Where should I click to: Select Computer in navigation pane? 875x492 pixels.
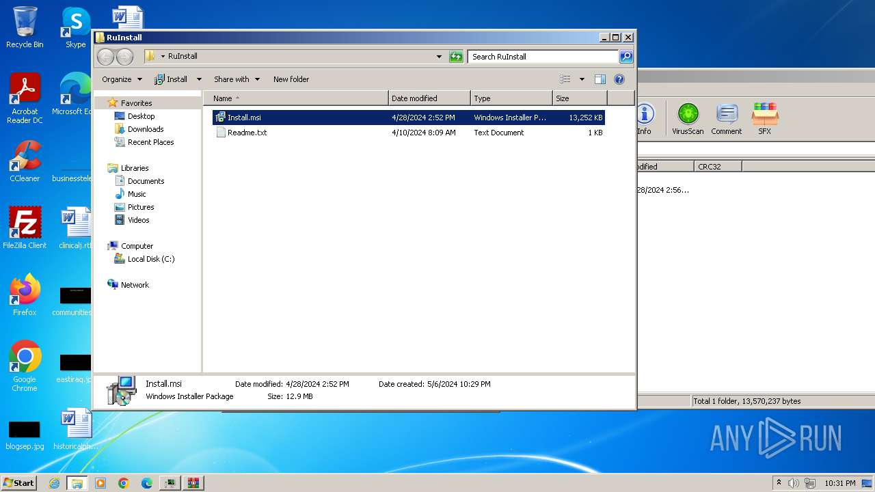tap(137, 246)
